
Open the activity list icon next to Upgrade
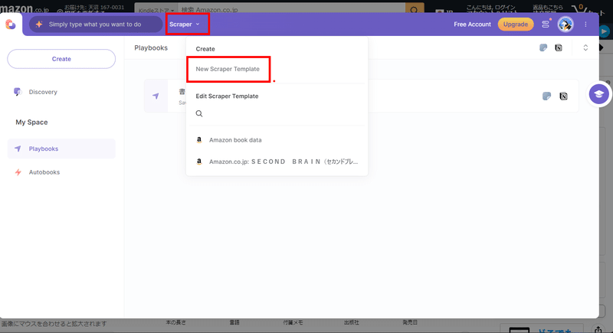[x=546, y=24]
